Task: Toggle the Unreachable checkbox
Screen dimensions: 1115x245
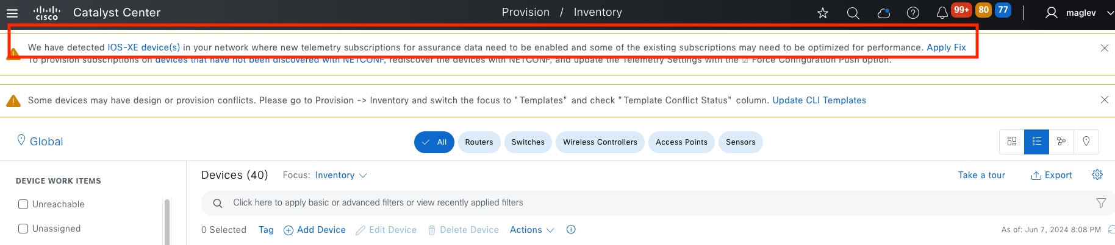Action: pos(23,204)
